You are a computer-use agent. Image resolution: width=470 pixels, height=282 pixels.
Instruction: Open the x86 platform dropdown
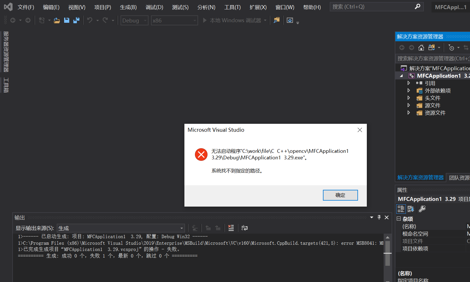pos(174,20)
